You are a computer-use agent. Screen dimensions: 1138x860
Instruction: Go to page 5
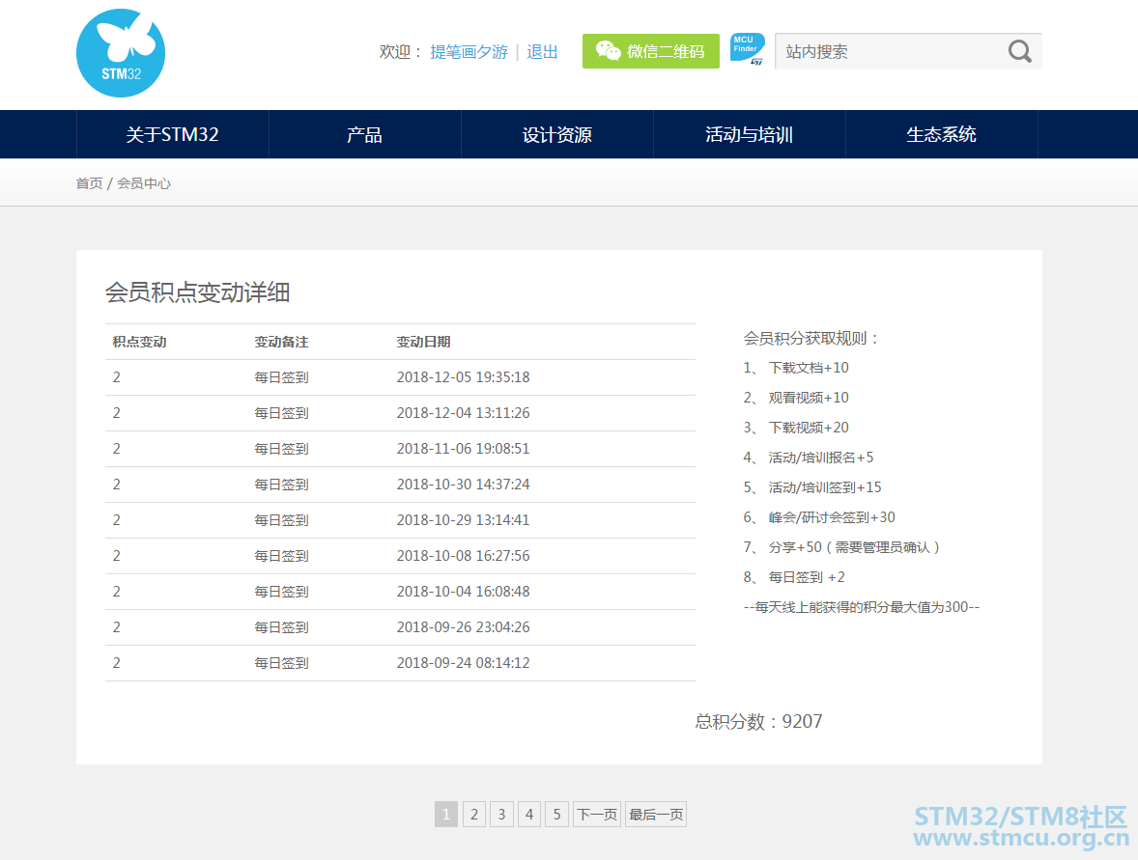[x=556, y=815]
